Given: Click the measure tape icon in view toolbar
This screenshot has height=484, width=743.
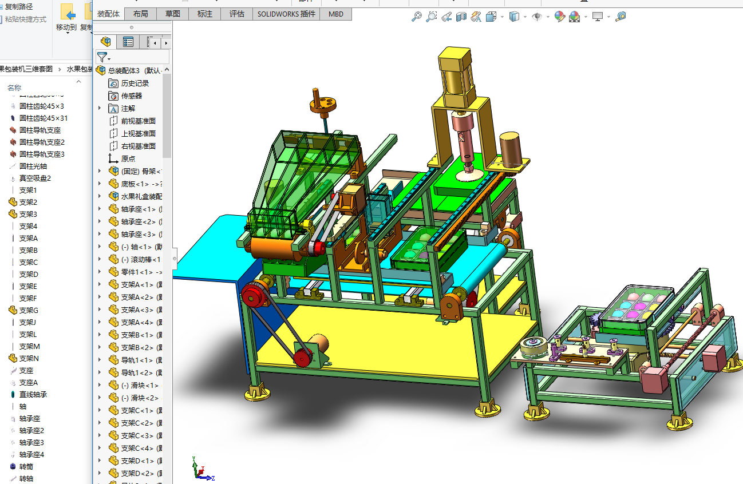Looking at the screenshot, I should point(621,17).
